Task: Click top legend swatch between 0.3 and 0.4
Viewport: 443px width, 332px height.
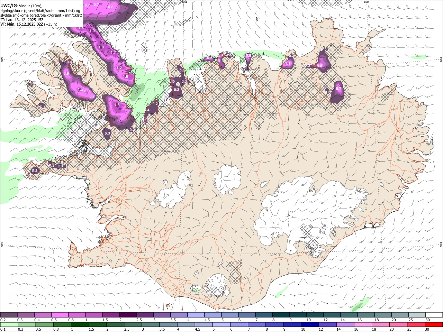Action: coord(26,315)
